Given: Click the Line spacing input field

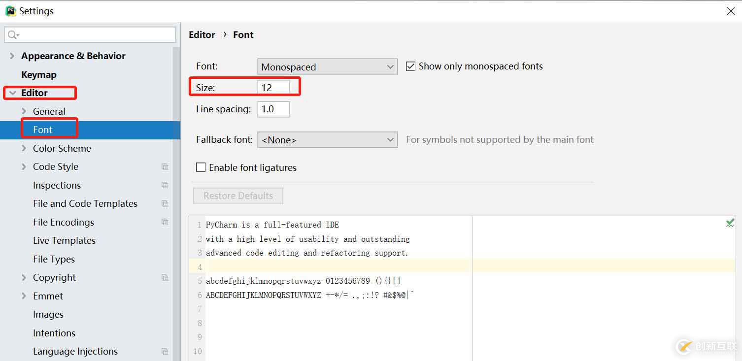Looking at the screenshot, I should pos(273,109).
